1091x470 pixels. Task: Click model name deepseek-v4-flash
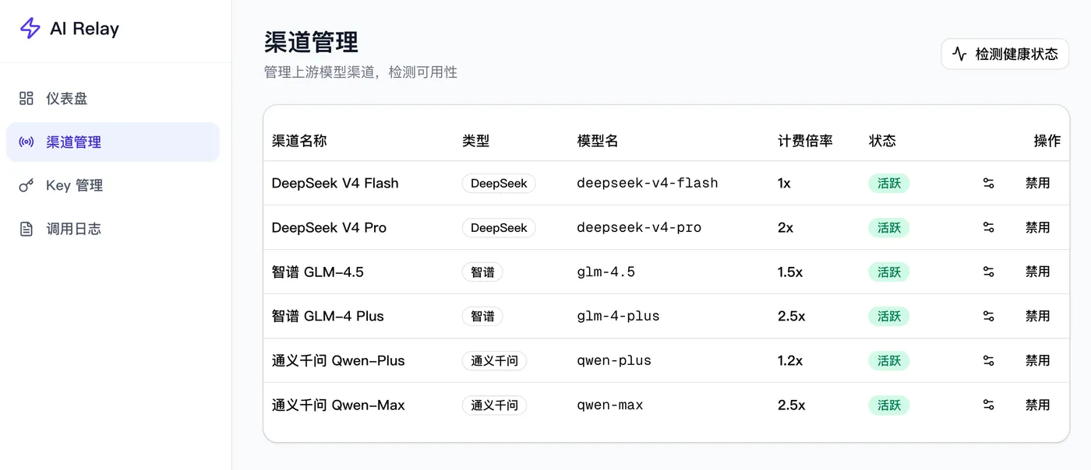click(648, 183)
